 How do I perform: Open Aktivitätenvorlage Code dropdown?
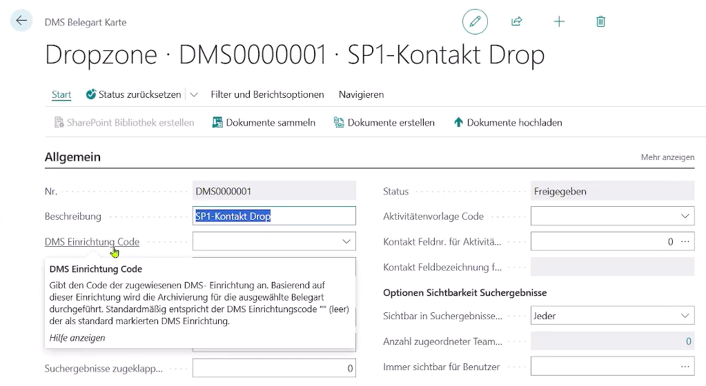click(x=685, y=216)
